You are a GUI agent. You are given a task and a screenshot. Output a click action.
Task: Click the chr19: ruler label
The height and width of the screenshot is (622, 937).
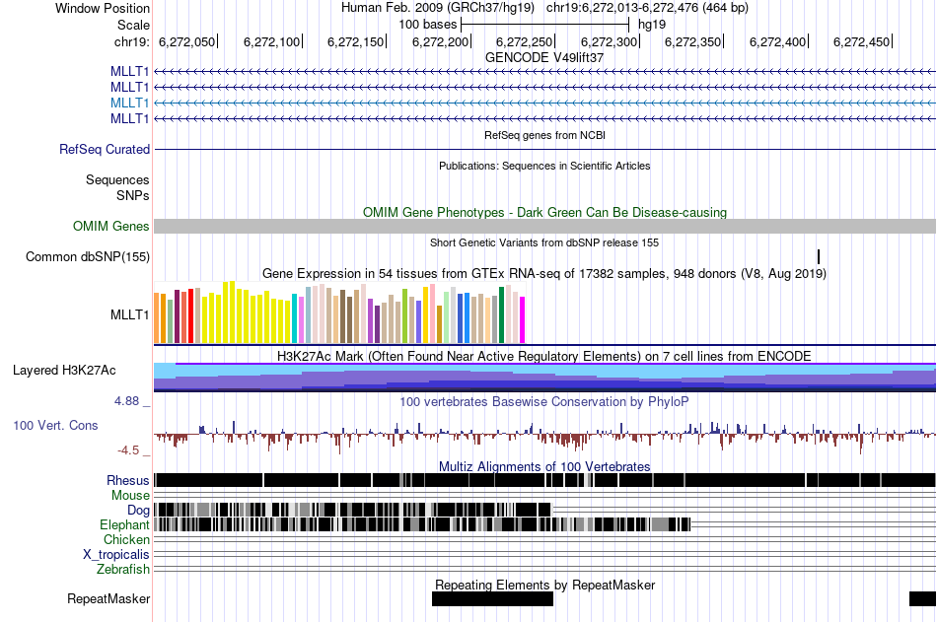click(131, 41)
